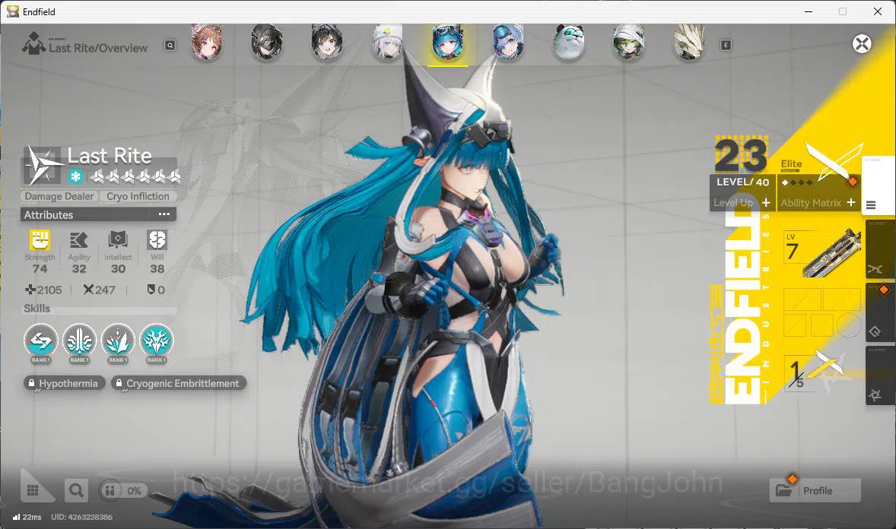This screenshot has width=896, height=529.
Task: Click the magnifier search icon
Action: click(76, 490)
